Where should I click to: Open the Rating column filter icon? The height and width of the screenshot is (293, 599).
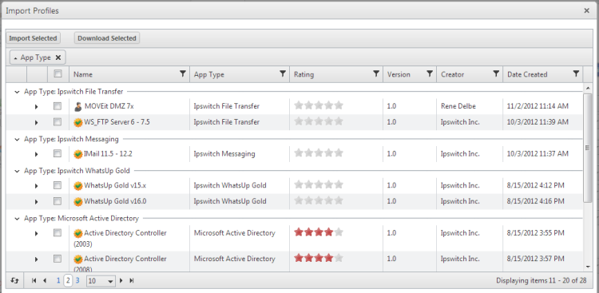[x=376, y=73]
